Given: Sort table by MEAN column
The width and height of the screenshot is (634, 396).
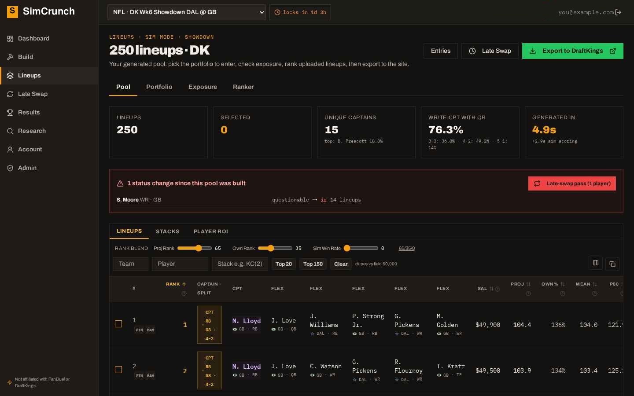Looking at the screenshot, I should coord(586,284).
